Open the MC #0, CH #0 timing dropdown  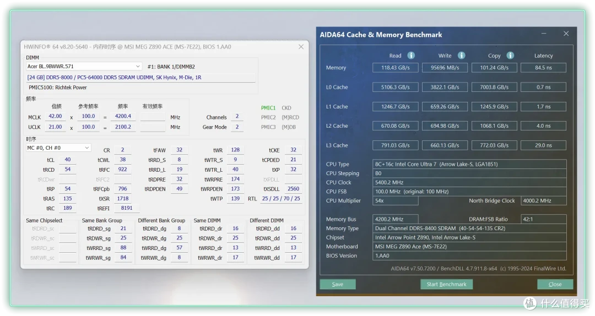(x=58, y=148)
